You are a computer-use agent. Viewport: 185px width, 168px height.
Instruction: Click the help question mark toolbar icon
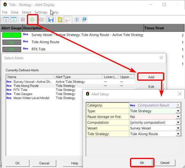84,20
